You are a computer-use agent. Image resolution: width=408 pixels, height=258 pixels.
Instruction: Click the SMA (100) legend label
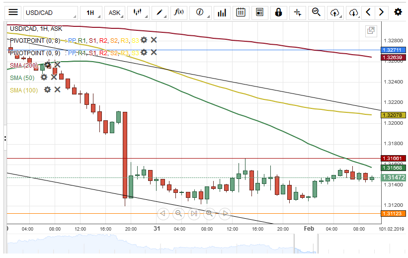24,90
